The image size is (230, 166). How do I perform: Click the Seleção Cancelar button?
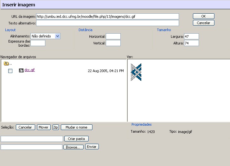click(25, 127)
